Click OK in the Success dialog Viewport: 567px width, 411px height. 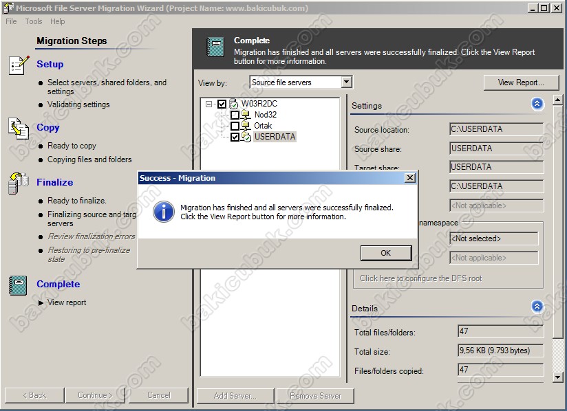(x=386, y=253)
